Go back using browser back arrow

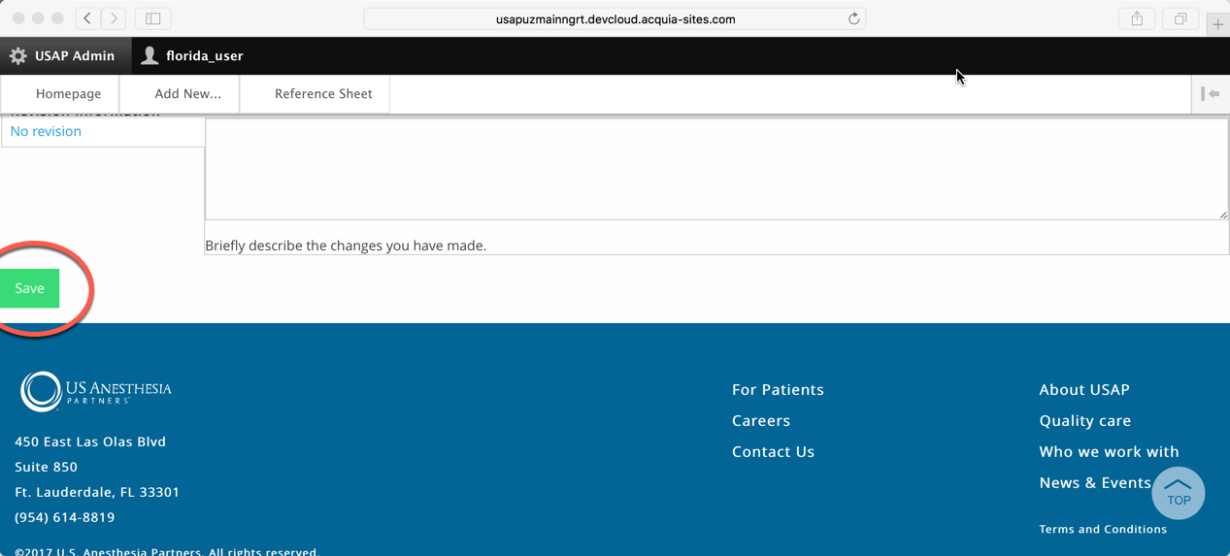pos(87,18)
